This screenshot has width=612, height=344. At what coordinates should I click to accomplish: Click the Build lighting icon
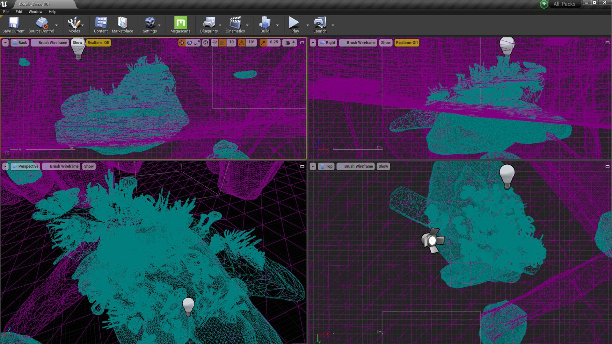[x=265, y=25]
